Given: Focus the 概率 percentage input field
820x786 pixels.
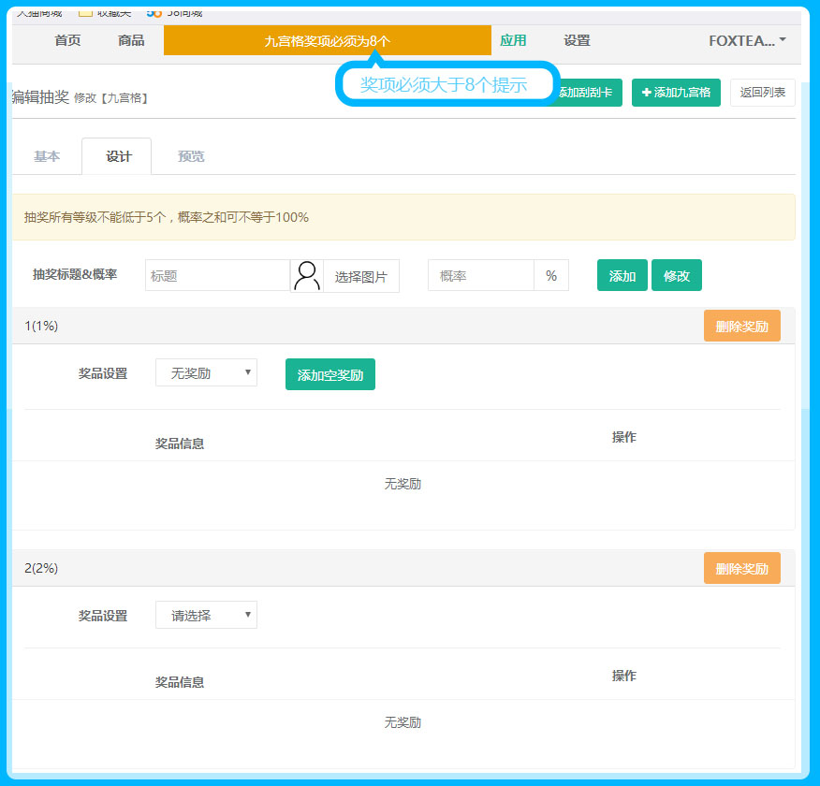Looking at the screenshot, I should click(x=480, y=276).
